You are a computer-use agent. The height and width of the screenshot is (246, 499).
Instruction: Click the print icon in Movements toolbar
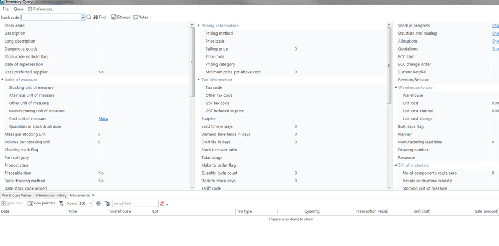98,203
